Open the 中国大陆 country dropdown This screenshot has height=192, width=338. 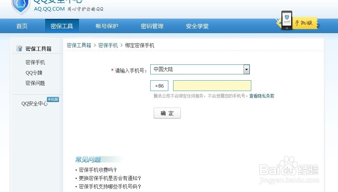pos(200,70)
